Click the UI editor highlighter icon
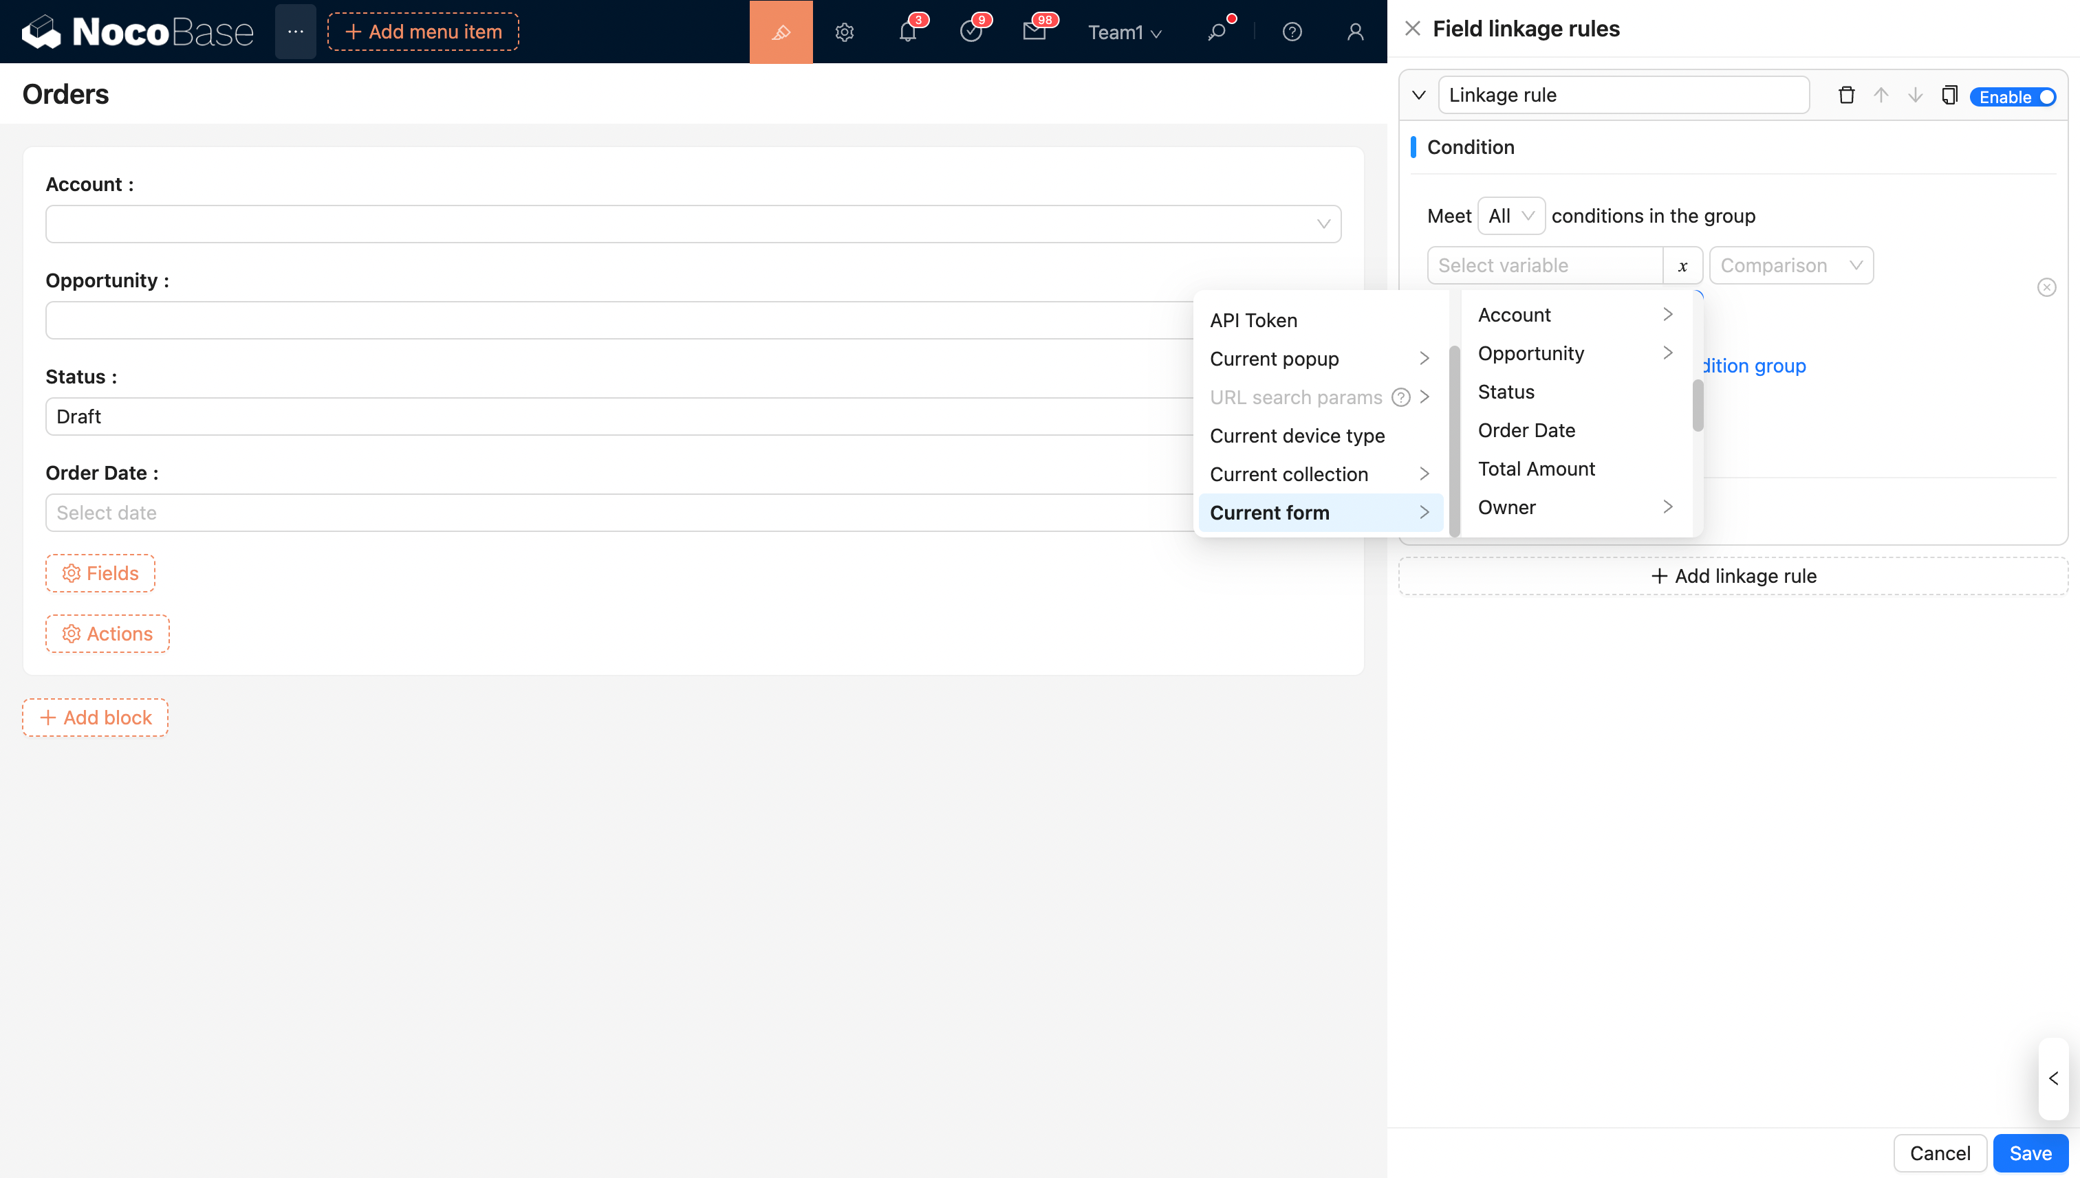This screenshot has width=2080, height=1178. 781,32
